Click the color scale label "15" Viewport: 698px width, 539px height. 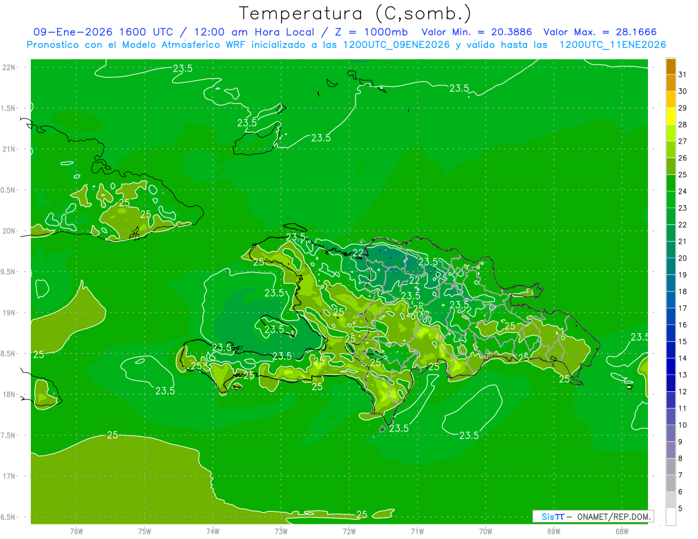pyautogui.click(x=683, y=342)
